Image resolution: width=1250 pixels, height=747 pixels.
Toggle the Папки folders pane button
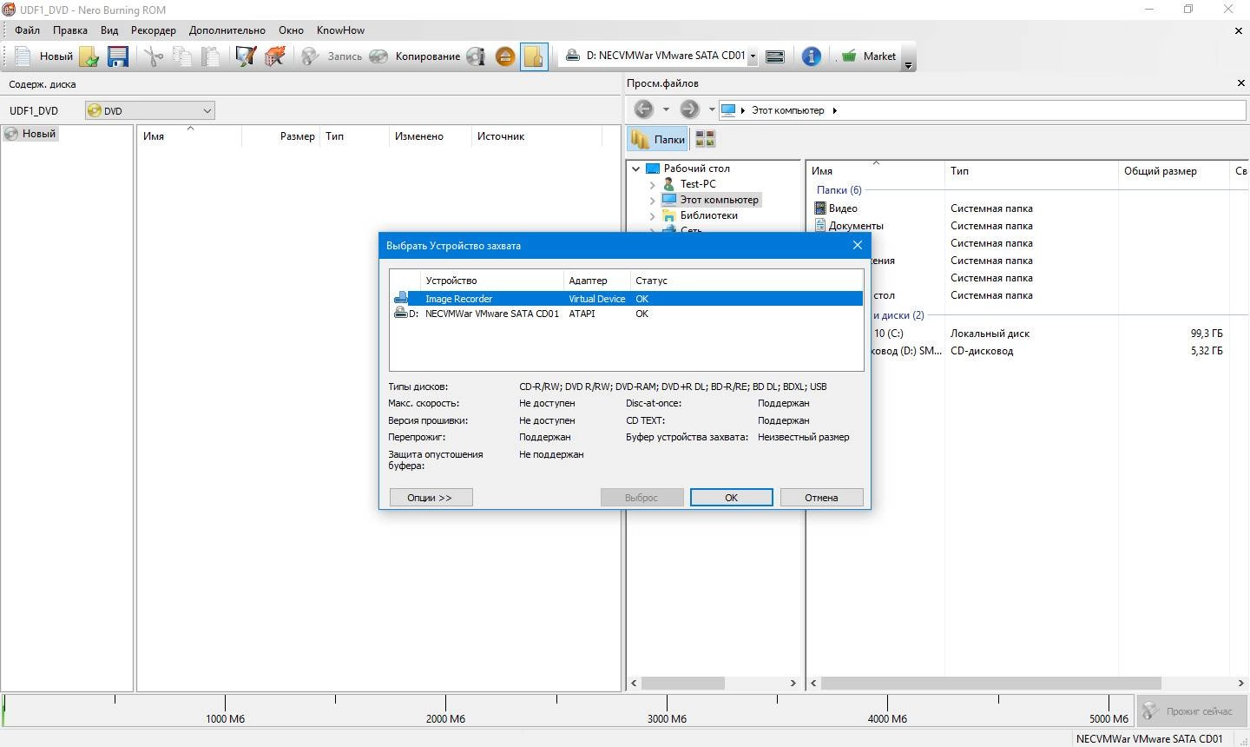659,139
